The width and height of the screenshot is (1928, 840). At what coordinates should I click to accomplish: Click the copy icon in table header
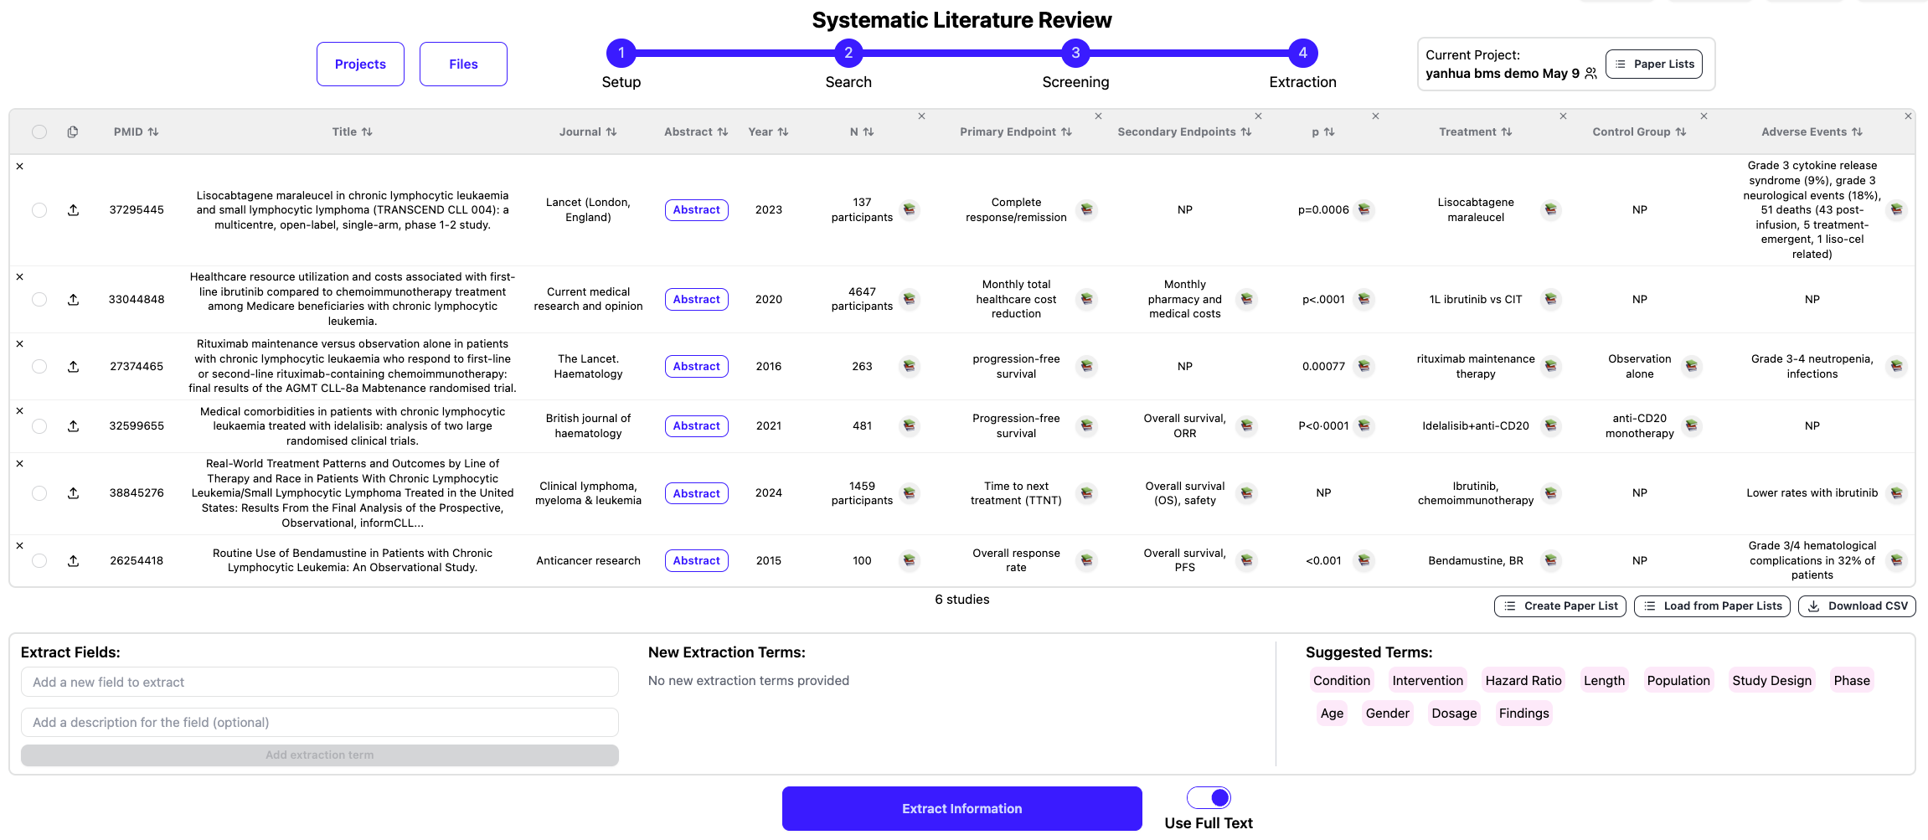[x=73, y=131]
